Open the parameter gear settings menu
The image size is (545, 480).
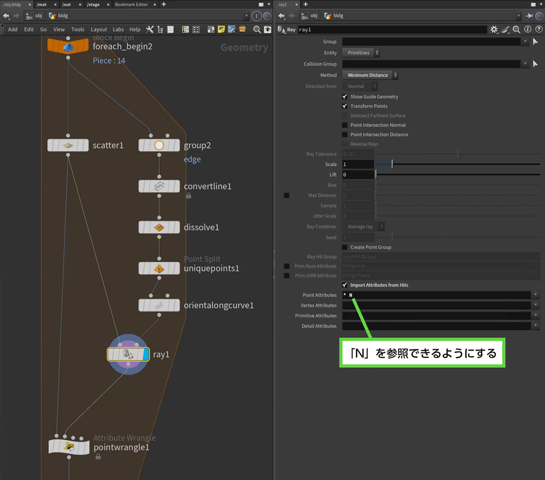[x=494, y=29]
